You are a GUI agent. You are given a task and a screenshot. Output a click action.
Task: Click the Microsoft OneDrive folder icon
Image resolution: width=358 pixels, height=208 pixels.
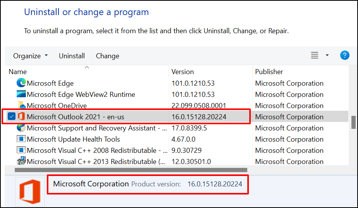point(21,105)
